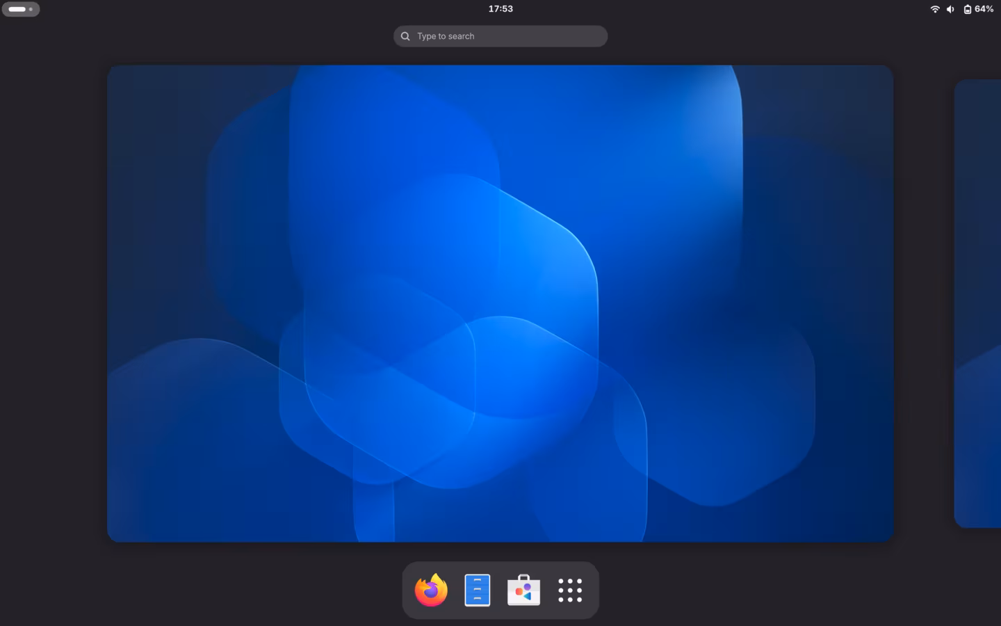
Task: Open the 17:53 clock menu
Action: pos(500,9)
